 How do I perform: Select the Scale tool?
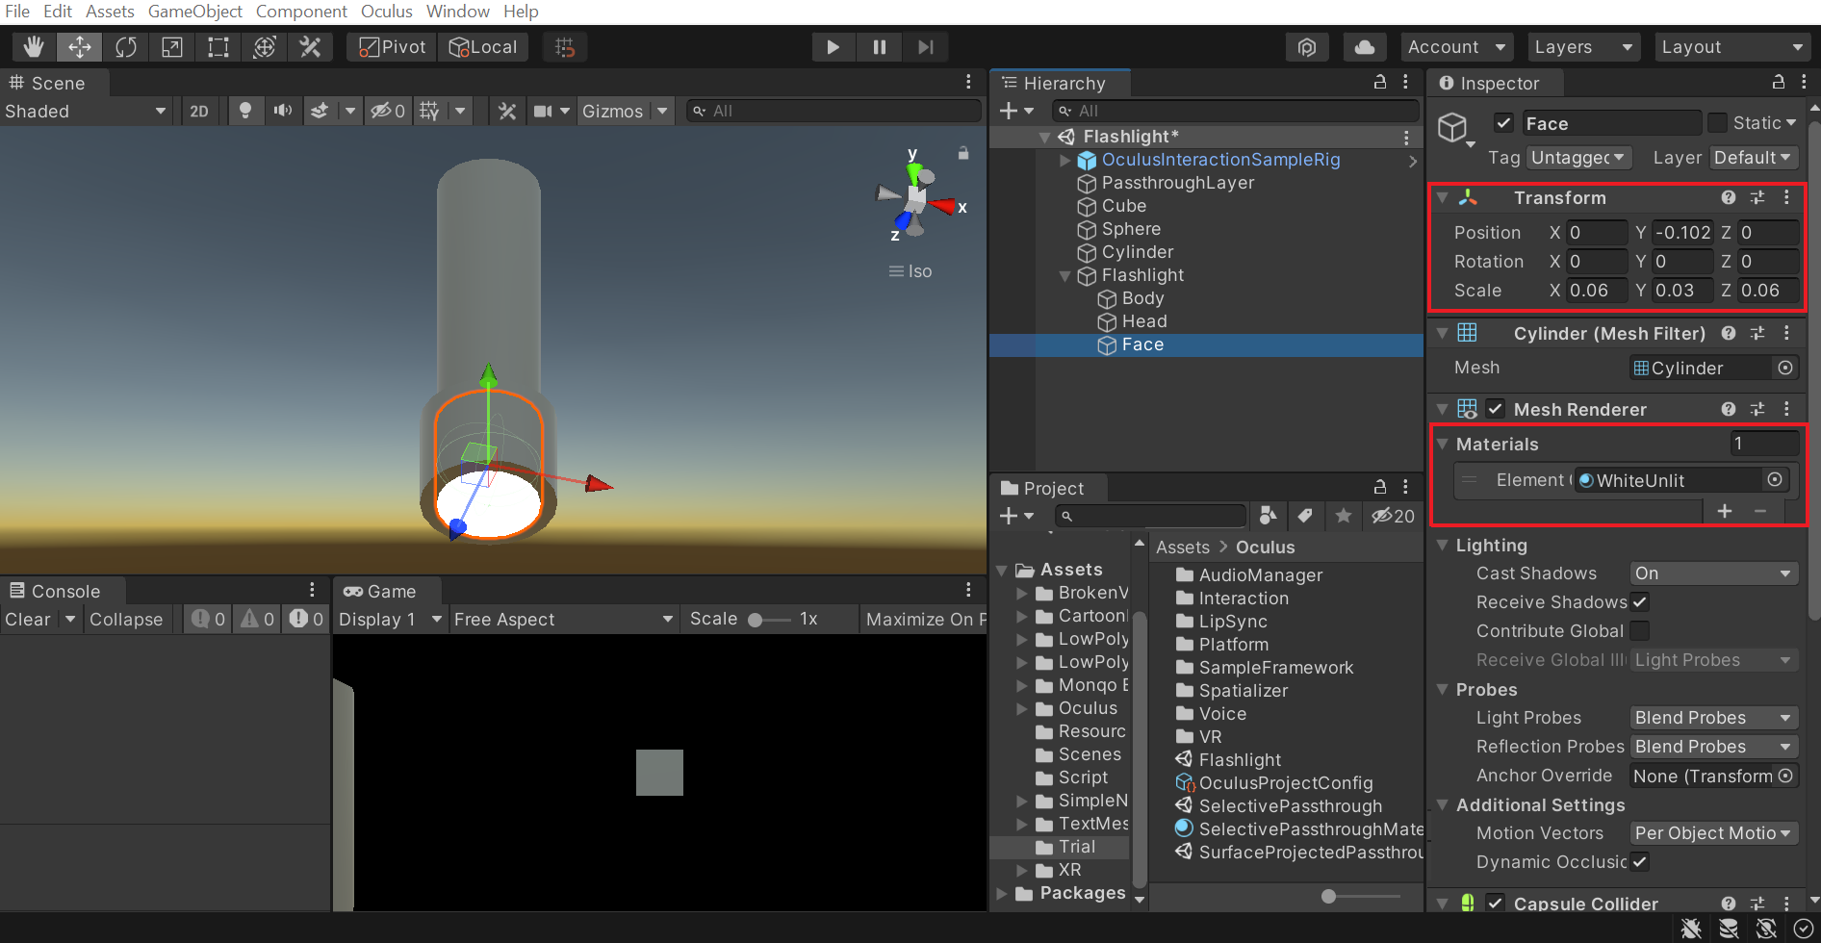[x=172, y=47]
